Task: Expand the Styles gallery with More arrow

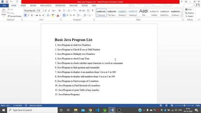Action: (x=182, y=16)
